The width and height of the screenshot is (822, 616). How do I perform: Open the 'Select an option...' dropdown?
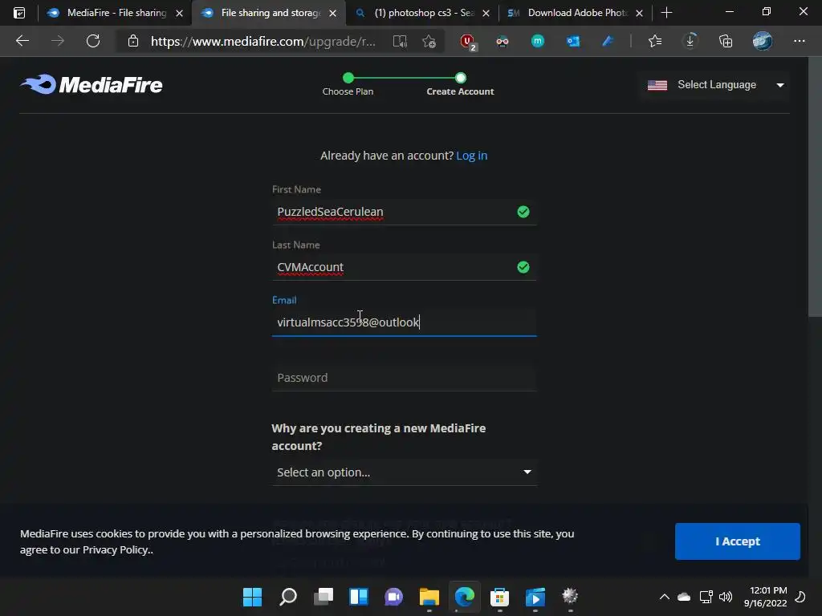tap(405, 472)
